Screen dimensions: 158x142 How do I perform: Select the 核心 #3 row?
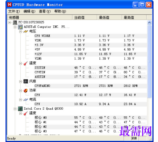(90, 131)
